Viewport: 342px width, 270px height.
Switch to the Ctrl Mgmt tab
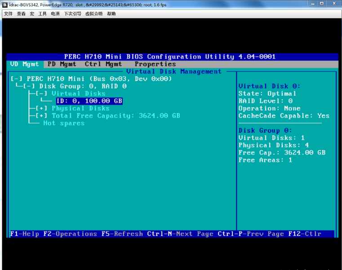click(103, 64)
